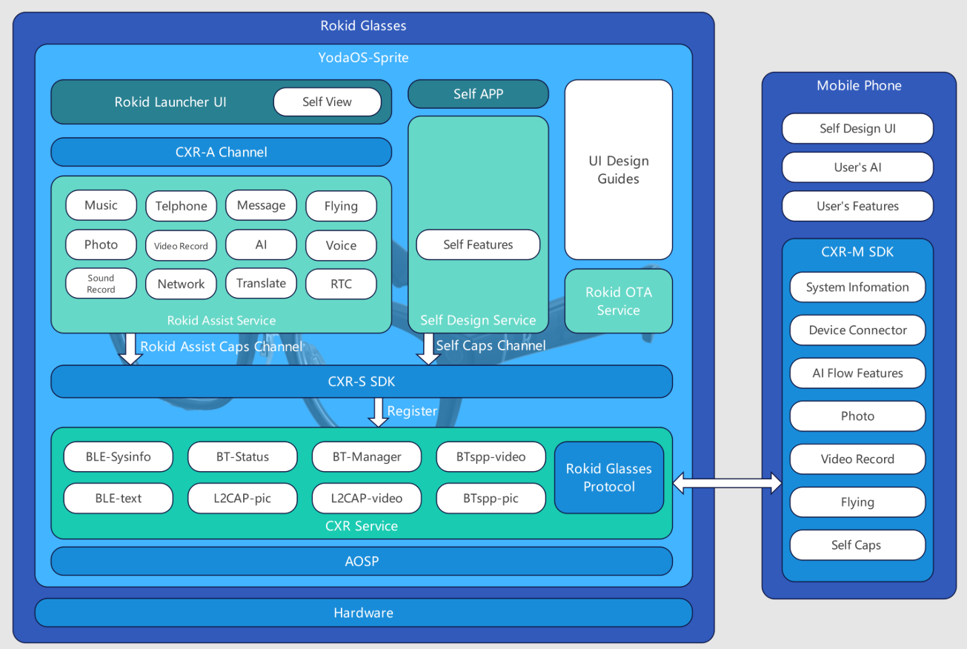
Task: Click the User's AI box
Action: (857, 167)
